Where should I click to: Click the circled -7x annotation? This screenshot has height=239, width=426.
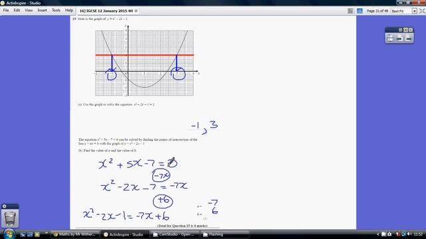tap(161, 176)
